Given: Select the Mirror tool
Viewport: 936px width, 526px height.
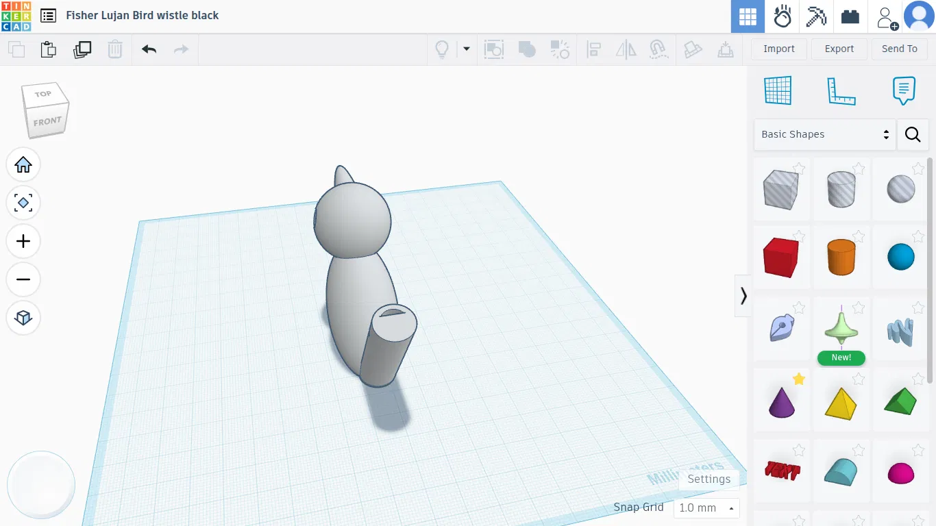Looking at the screenshot, I should click(x=626, y=49).
